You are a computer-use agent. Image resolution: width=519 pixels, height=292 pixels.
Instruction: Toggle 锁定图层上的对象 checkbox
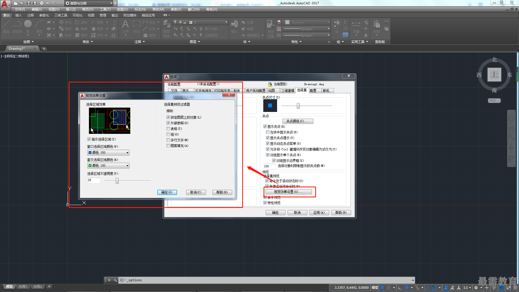point(168,117)
